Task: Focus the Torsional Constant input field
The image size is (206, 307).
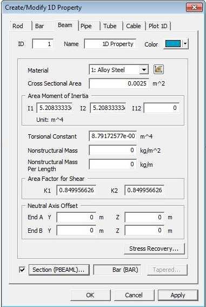Action: pyautogui.click(x=113, y=136)
